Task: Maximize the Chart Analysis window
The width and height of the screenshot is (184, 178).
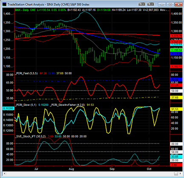Action: tap(170, 4)
